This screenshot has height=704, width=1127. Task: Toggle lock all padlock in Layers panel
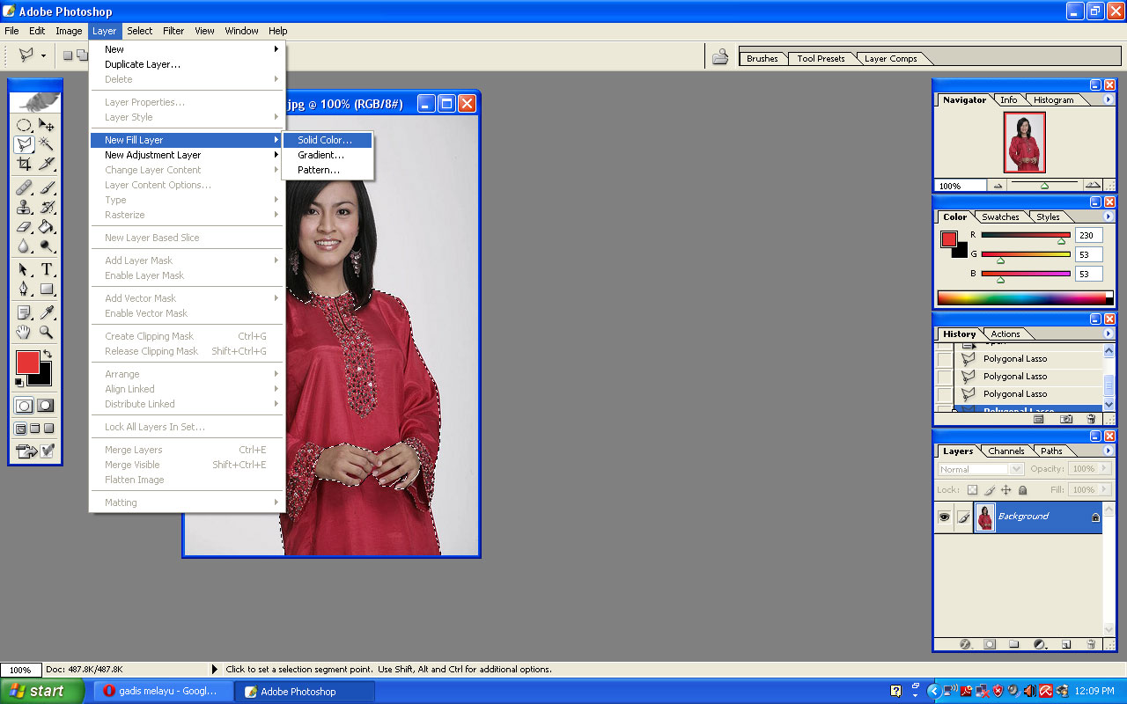1022,490
